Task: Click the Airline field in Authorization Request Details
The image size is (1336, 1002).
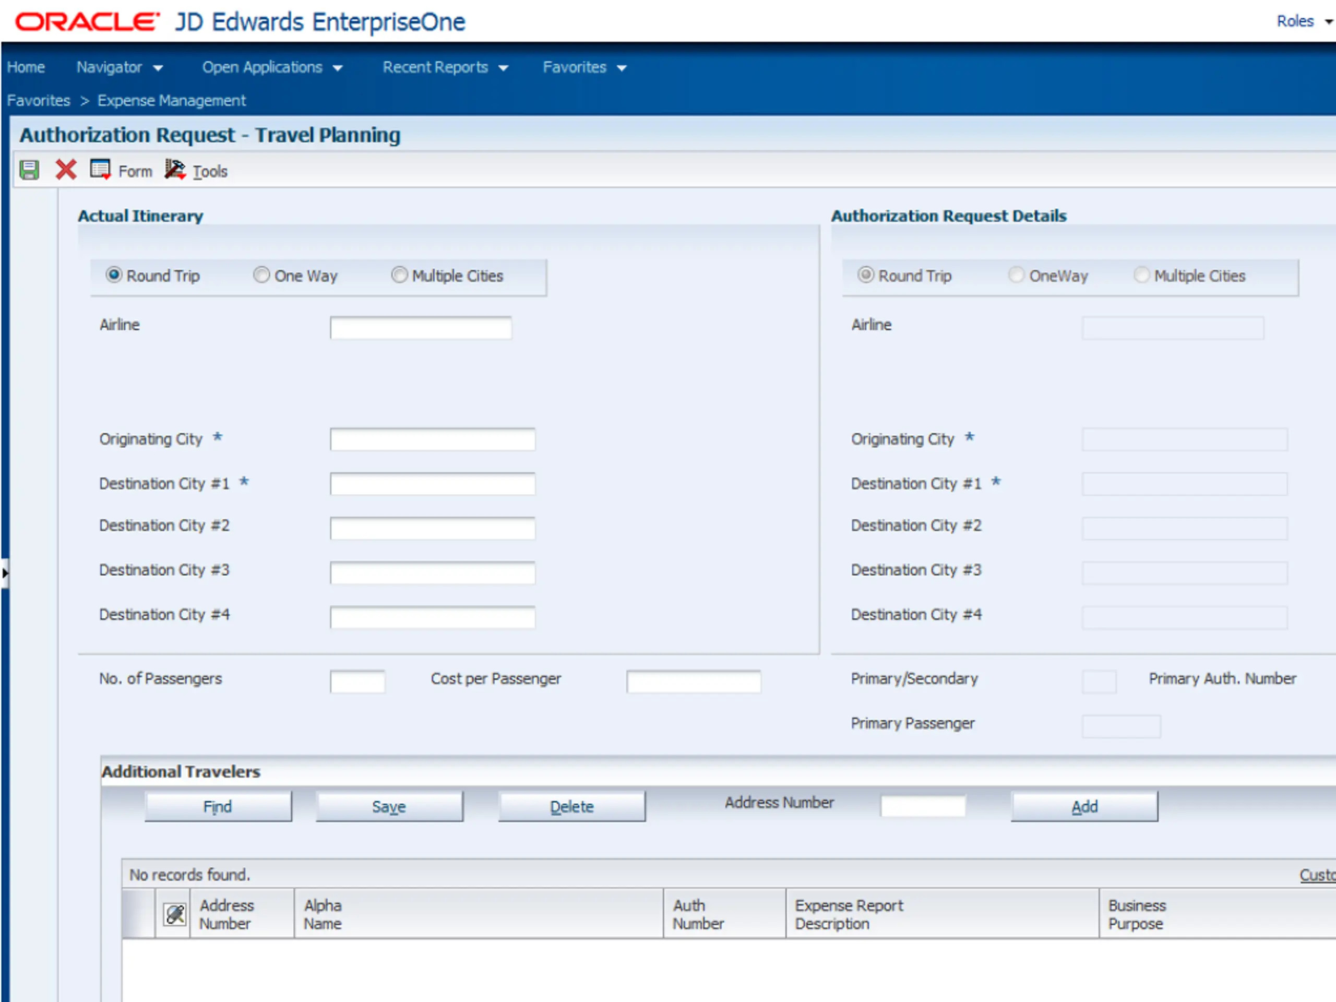Action: tap(1173, 328)
